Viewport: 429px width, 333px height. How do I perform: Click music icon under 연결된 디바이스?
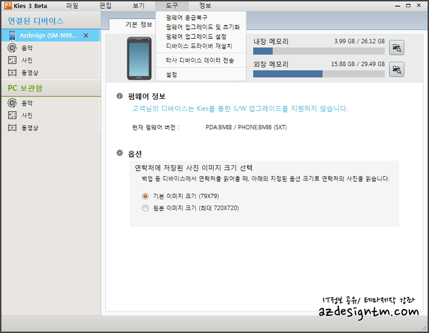[x=12, y=48]
